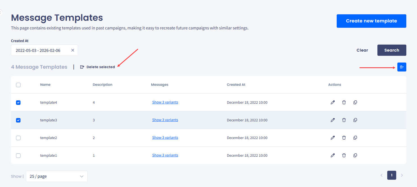Screen dimensions: 417x187
Task: Remove template2 with its trash icon
Action: coord(344,138)
